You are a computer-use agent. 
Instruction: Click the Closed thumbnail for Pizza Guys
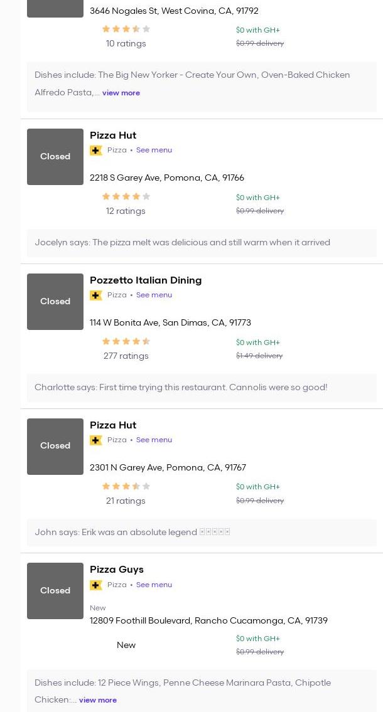(55, 591)
